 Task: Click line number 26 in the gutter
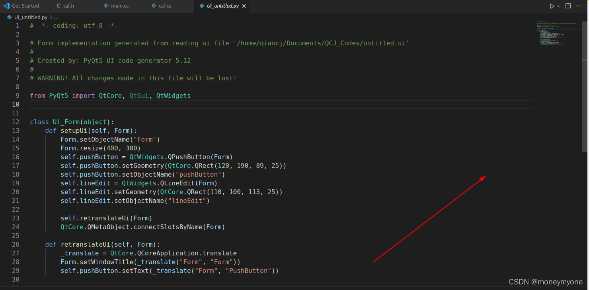coord(16,245)
